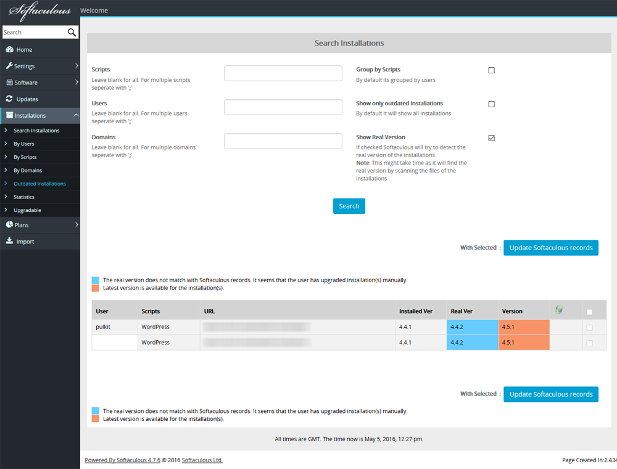Uncheck Show Real Version checkbox

coord(492,138)
